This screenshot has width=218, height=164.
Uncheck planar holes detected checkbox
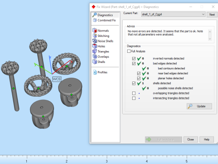(139, 78)
